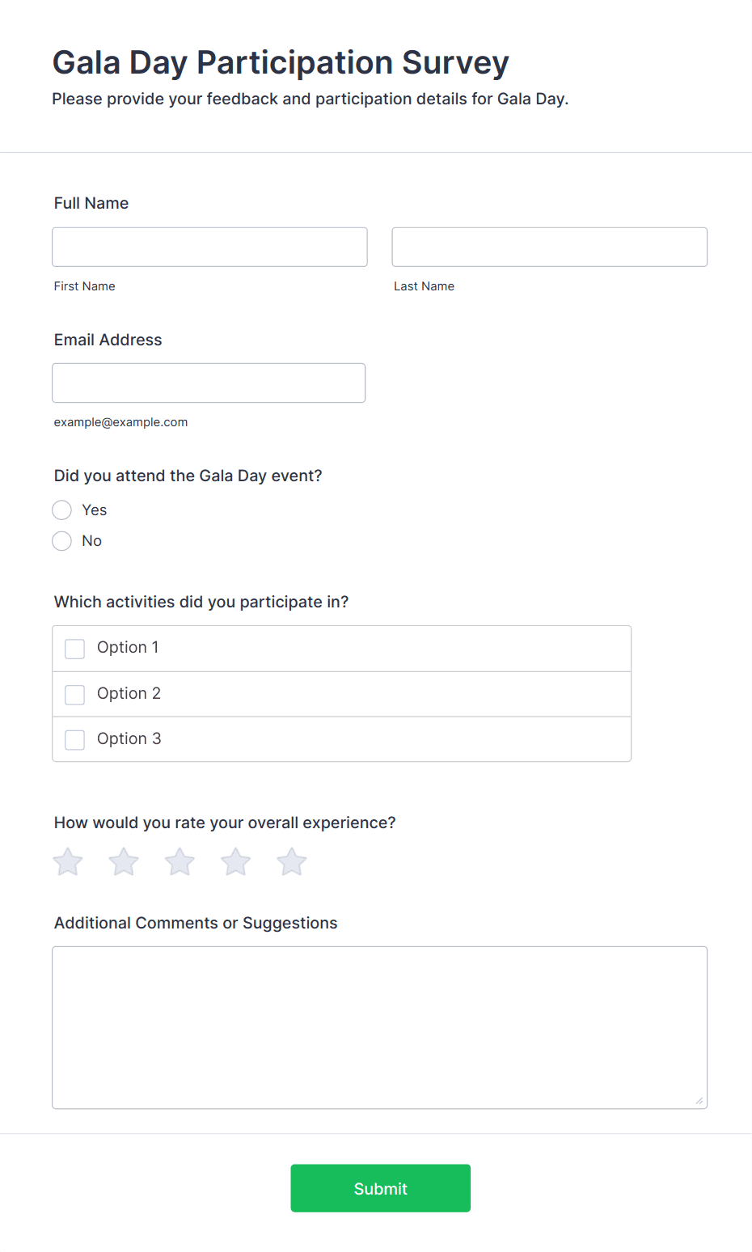This screenshot has height=1252, width=752.
Task: Enable the Option 3 checkbox
Action: (75, 740)
